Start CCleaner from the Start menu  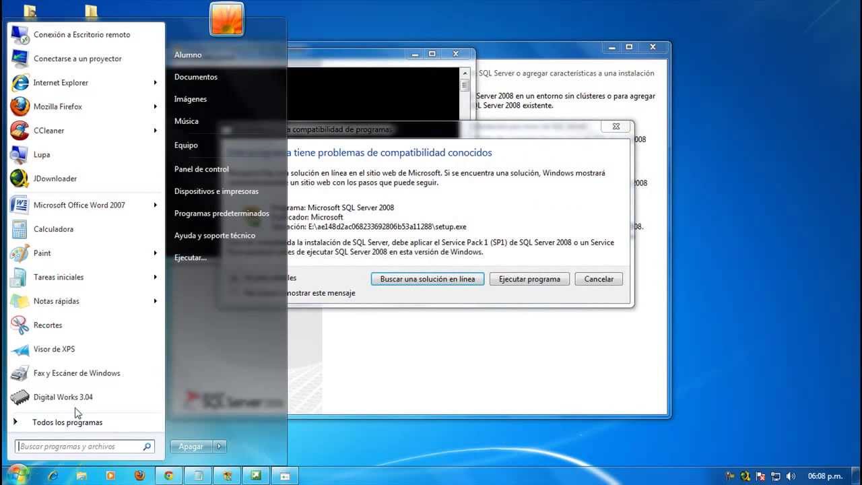point(86,131)
